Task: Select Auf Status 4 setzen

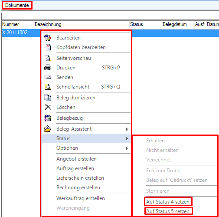Action: (168, 202)
